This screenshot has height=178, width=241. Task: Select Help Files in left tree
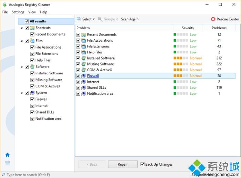pos(43,60)
